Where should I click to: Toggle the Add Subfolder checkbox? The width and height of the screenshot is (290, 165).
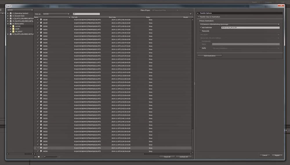[x=200, y=27]
